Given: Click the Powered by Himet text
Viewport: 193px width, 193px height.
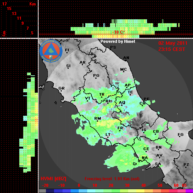Looking at the screenshot, I should (x=118, y=41).
